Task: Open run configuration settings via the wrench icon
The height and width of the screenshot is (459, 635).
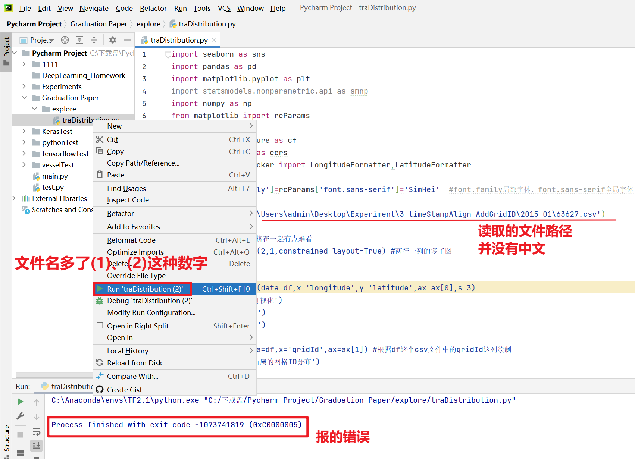Action: point(20,416)
